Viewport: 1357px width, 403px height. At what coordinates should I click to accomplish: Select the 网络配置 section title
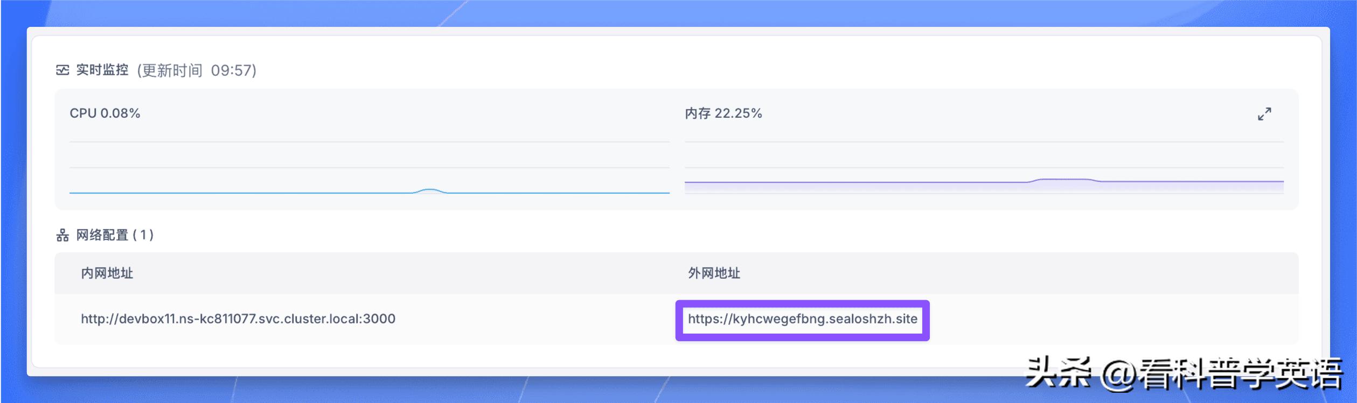pos(102,235)
